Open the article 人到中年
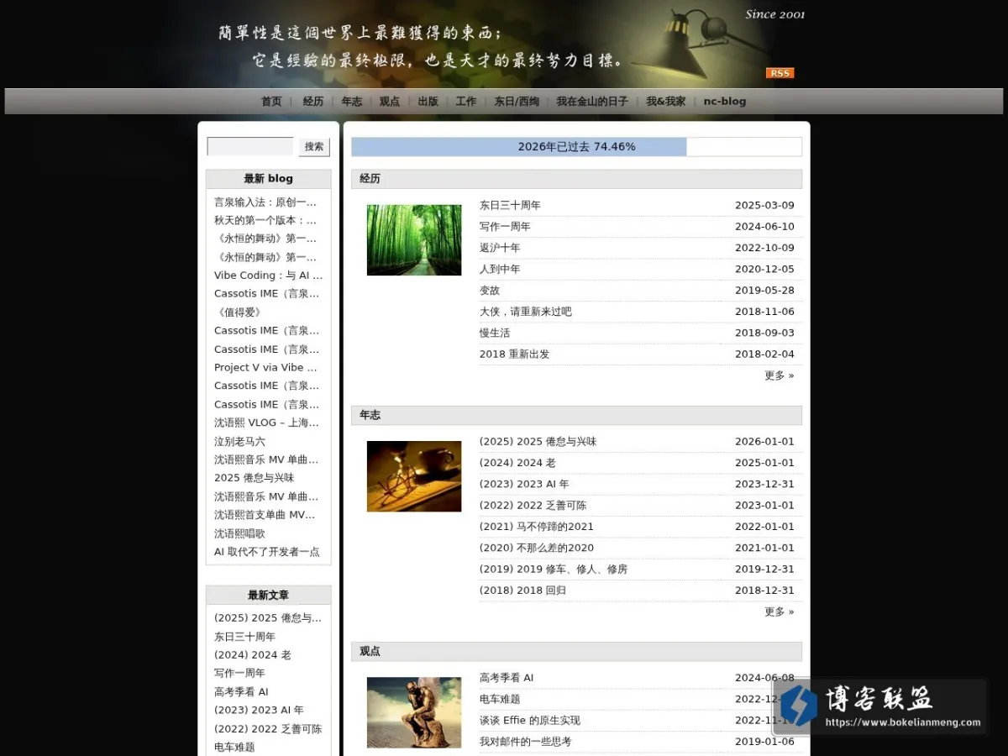The height and width of the screenshot is (756, 1008). point(500,269)
